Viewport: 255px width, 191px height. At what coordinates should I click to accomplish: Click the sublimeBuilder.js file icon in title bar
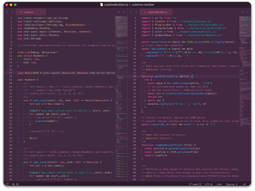coord(102,4)
